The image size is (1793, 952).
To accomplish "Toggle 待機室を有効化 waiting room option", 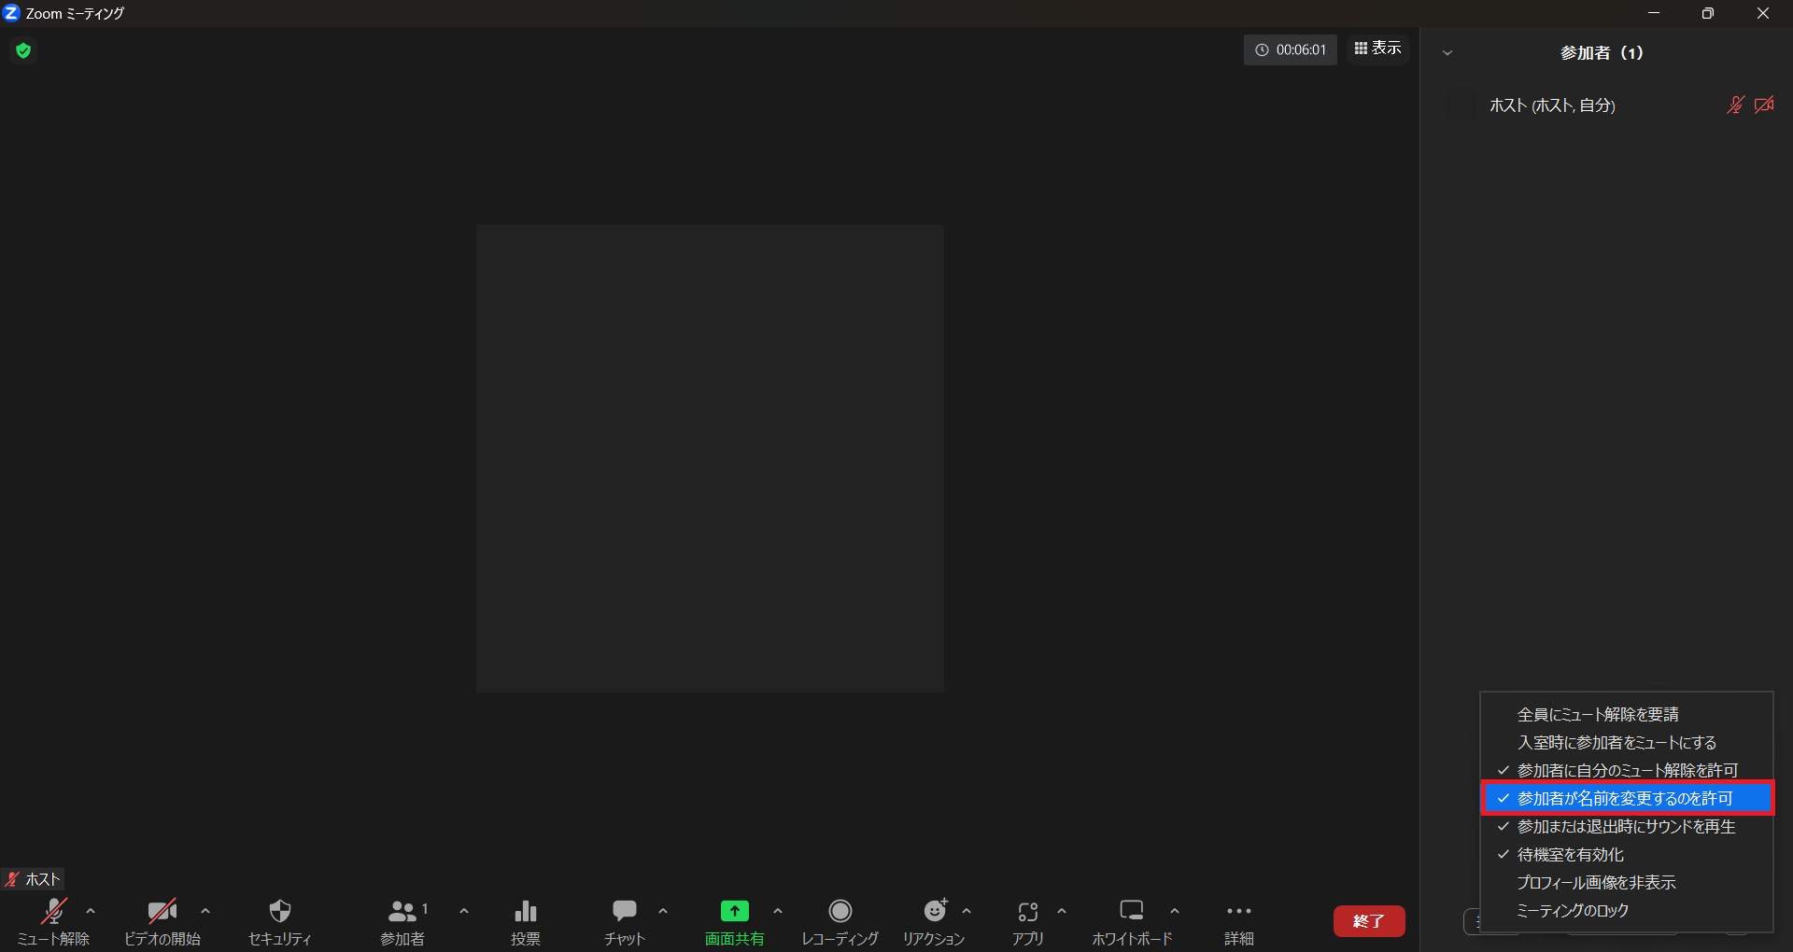I will 1571,855.
